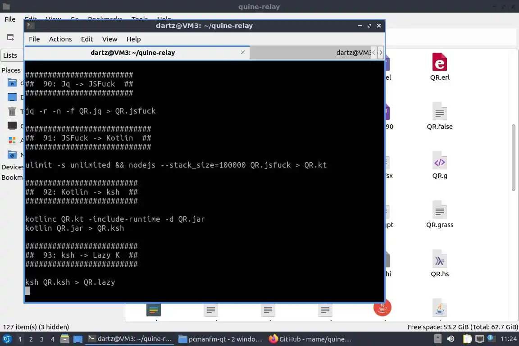The width and height of the screenshot is (519, 346).
Task: Open the removable media eject tray icon
Action: (x=437, y=339)
